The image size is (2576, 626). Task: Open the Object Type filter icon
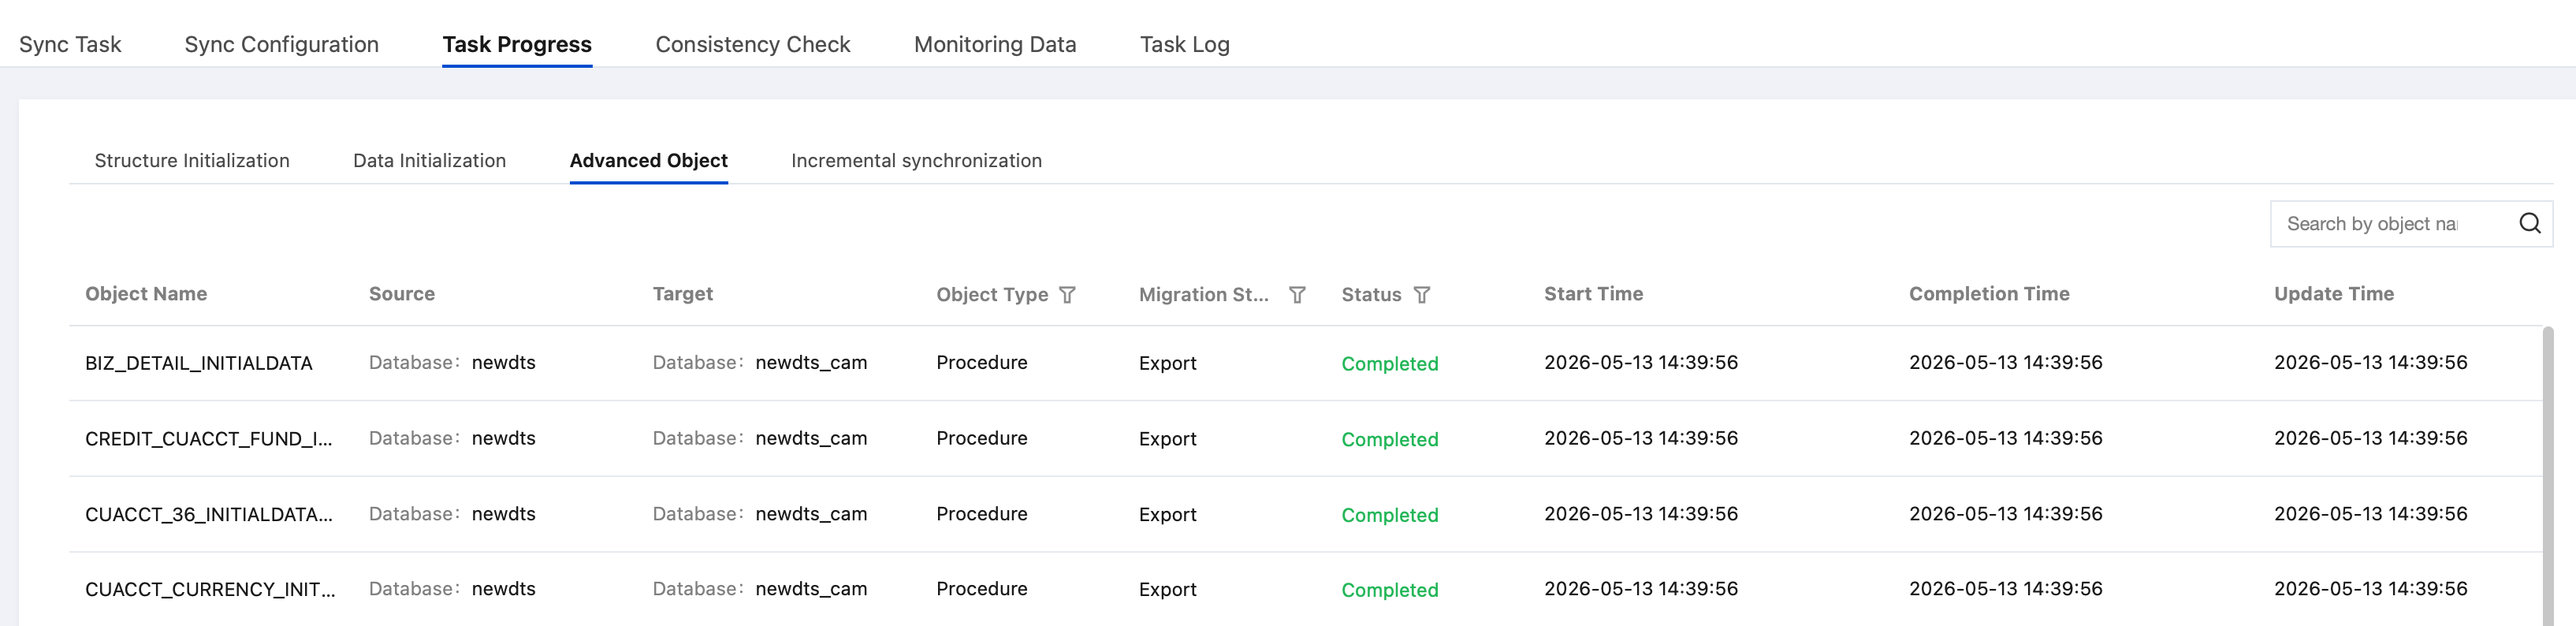[1067, 295]
